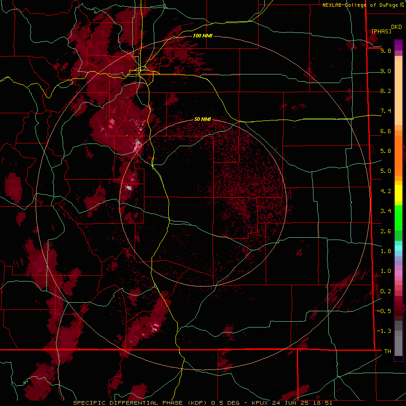This screenshot has width=406, height=406.
Task: Pick the bright green segment of the color bar
Action: [x=398, y=218]
